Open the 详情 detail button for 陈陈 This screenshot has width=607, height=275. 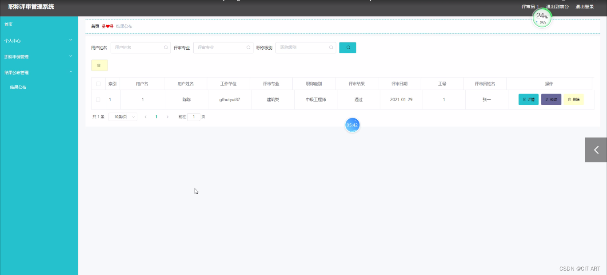click(528, 99)
